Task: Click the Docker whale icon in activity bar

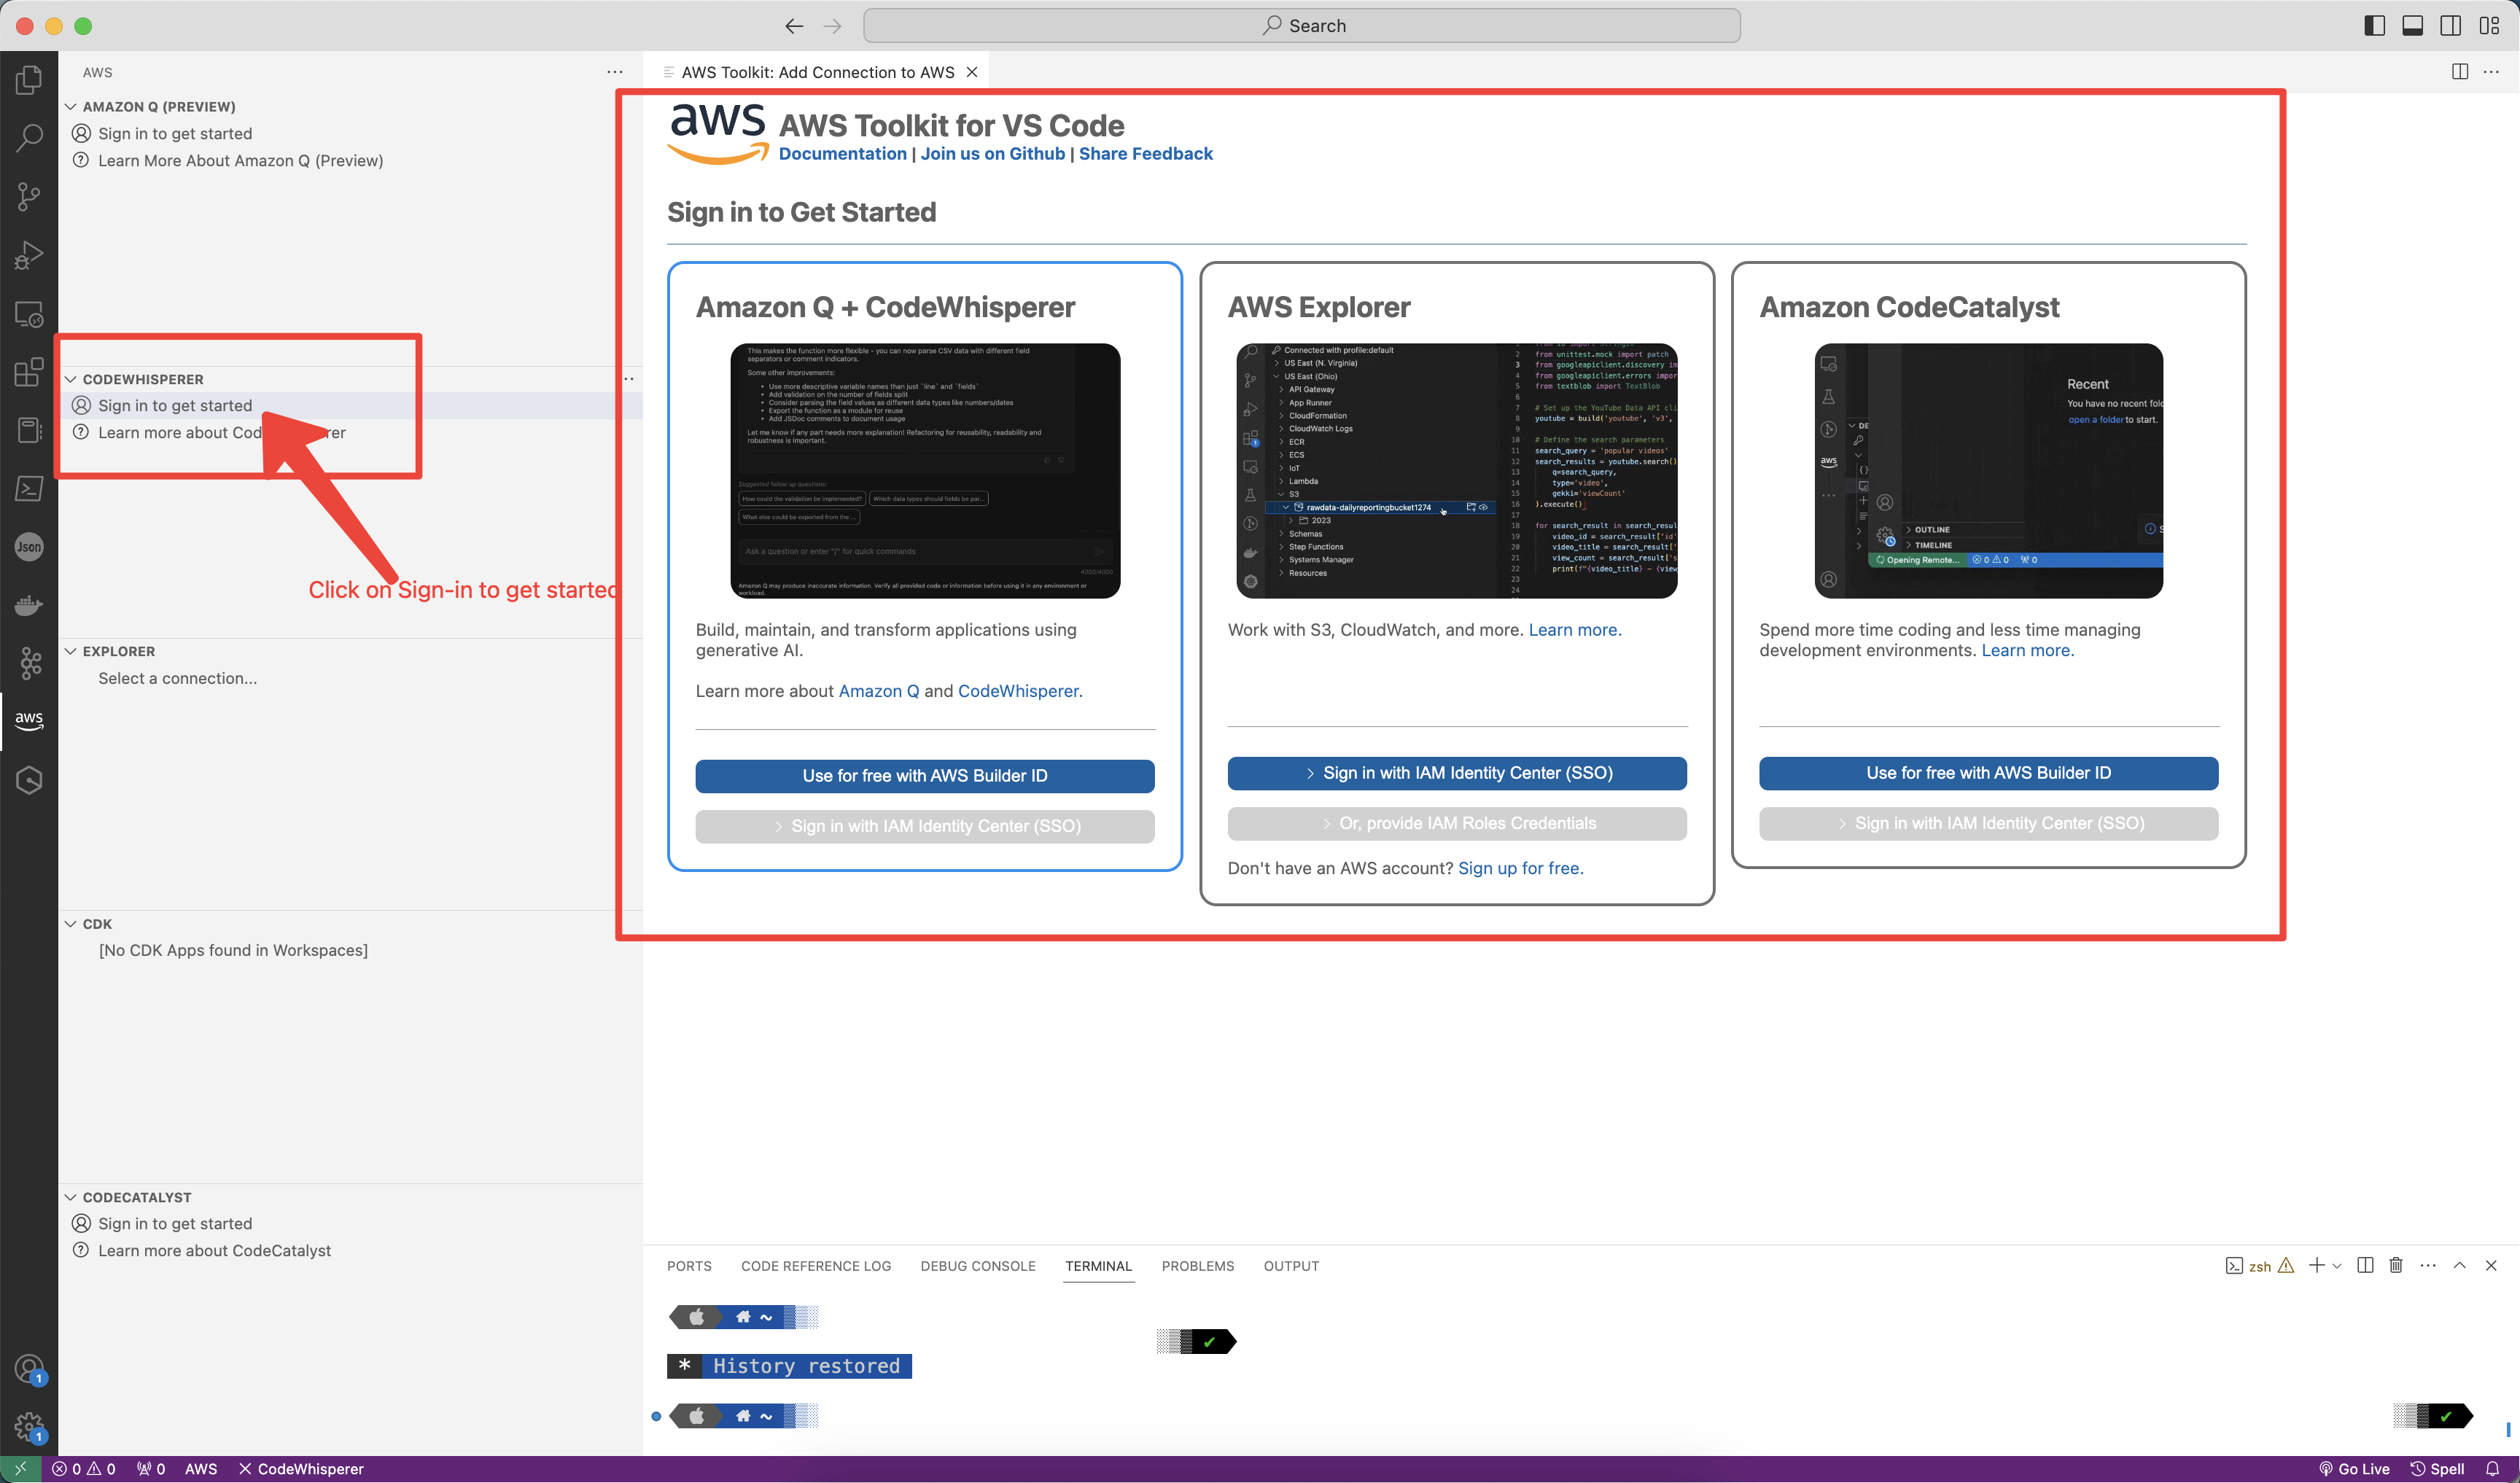Action: pos(29,605)
